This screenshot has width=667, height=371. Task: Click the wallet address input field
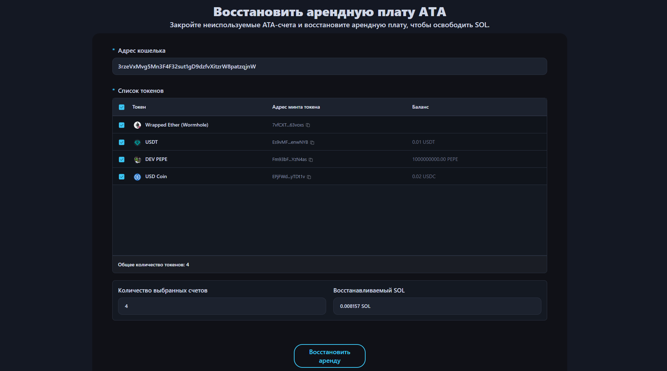pyautogui.click(x=329, y=67)
